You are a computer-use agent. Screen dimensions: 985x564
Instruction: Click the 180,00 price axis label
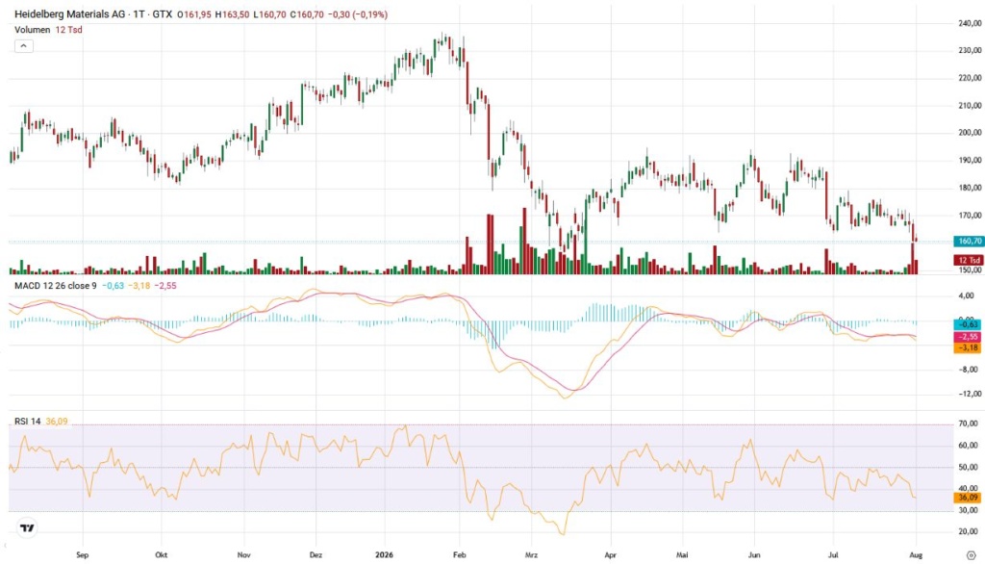(x=970, y=188)
